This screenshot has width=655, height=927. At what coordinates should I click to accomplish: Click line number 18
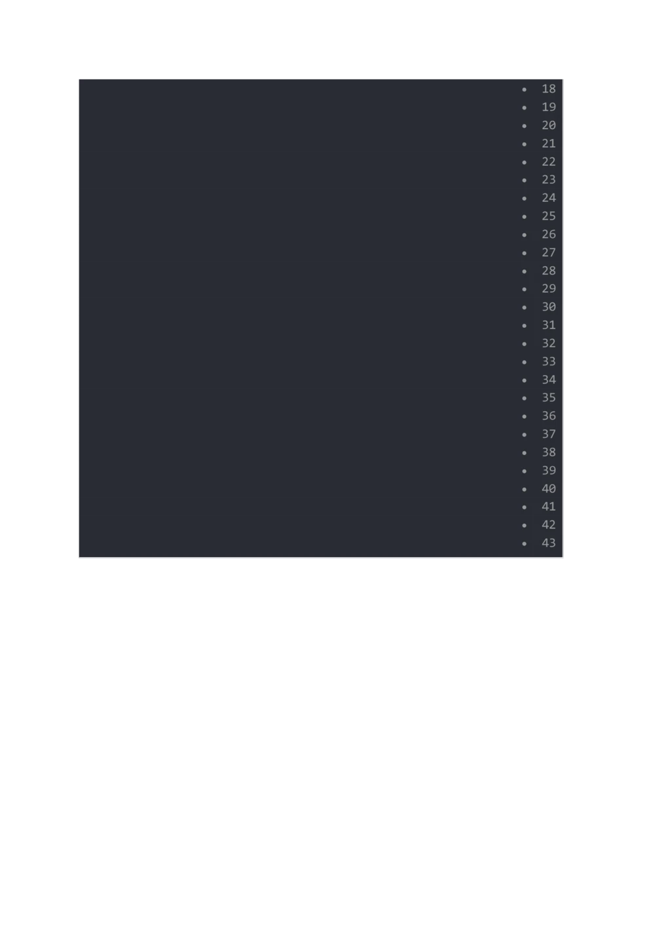[x=548, y=89]
